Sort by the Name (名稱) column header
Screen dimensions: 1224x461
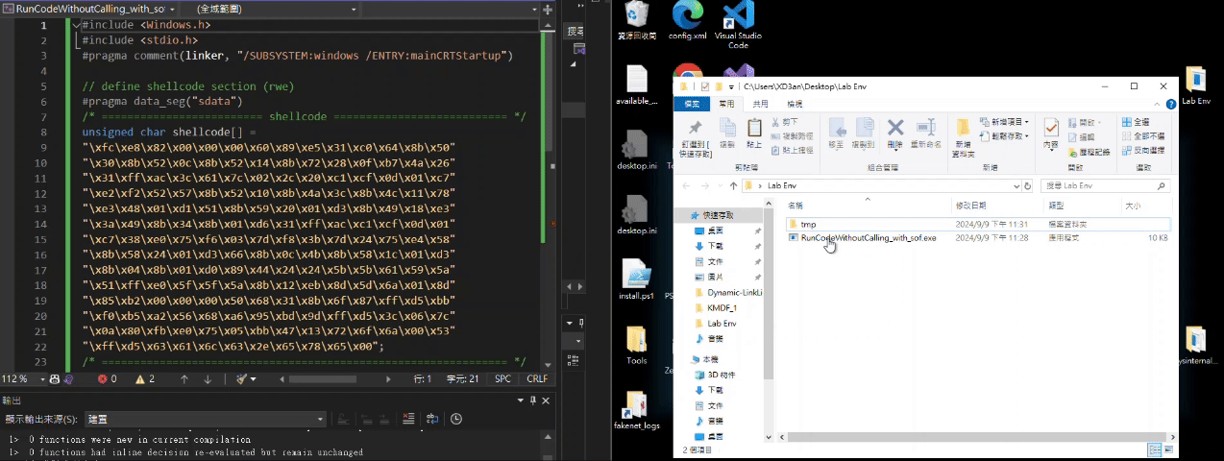click(869, 206)
